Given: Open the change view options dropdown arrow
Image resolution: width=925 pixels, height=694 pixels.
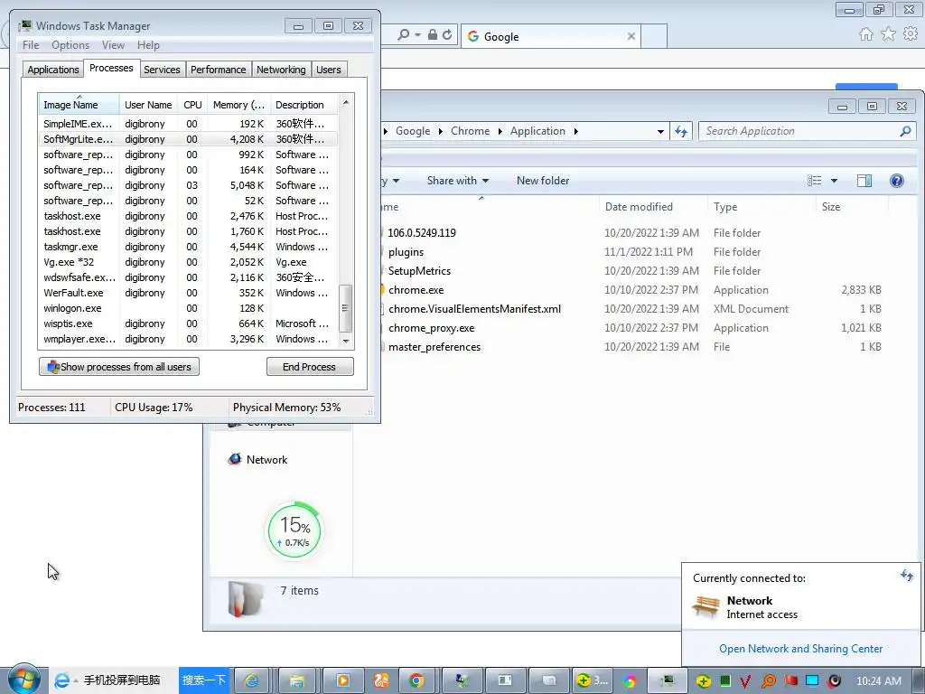Looking at the screenshot, I should click(x=834, y=181).
